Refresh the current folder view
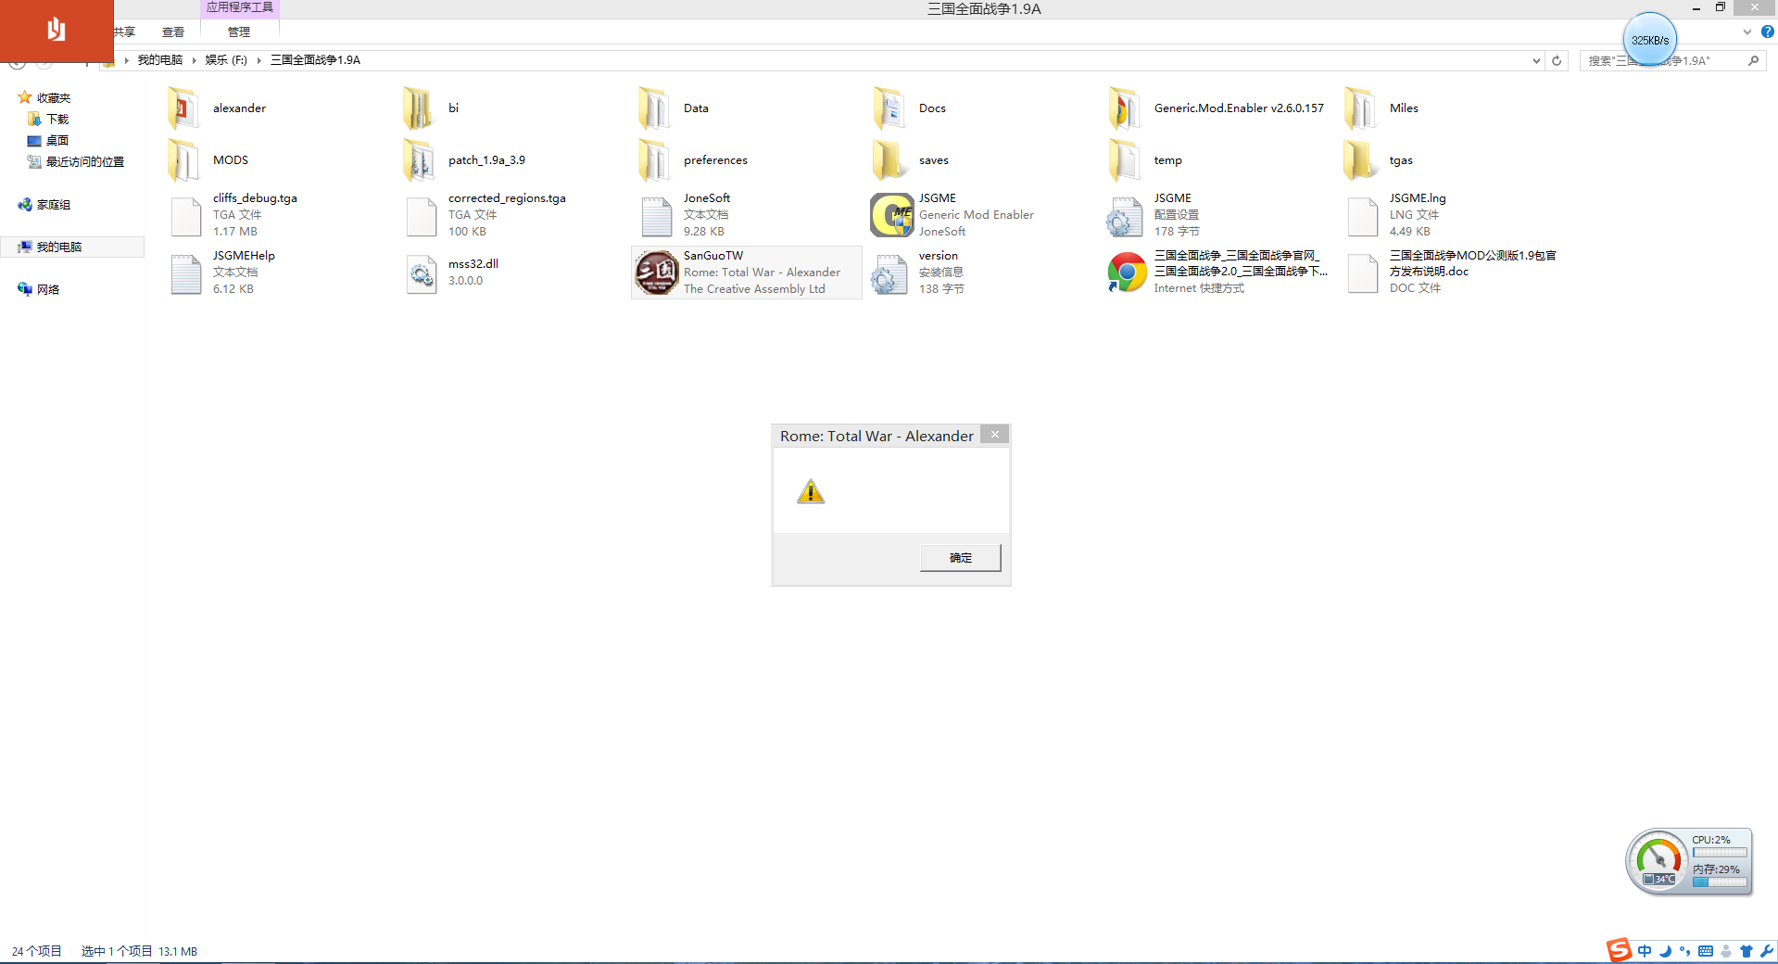Image resolution: width=1778 pixels, height=964 pixels. click(1557, 61)
